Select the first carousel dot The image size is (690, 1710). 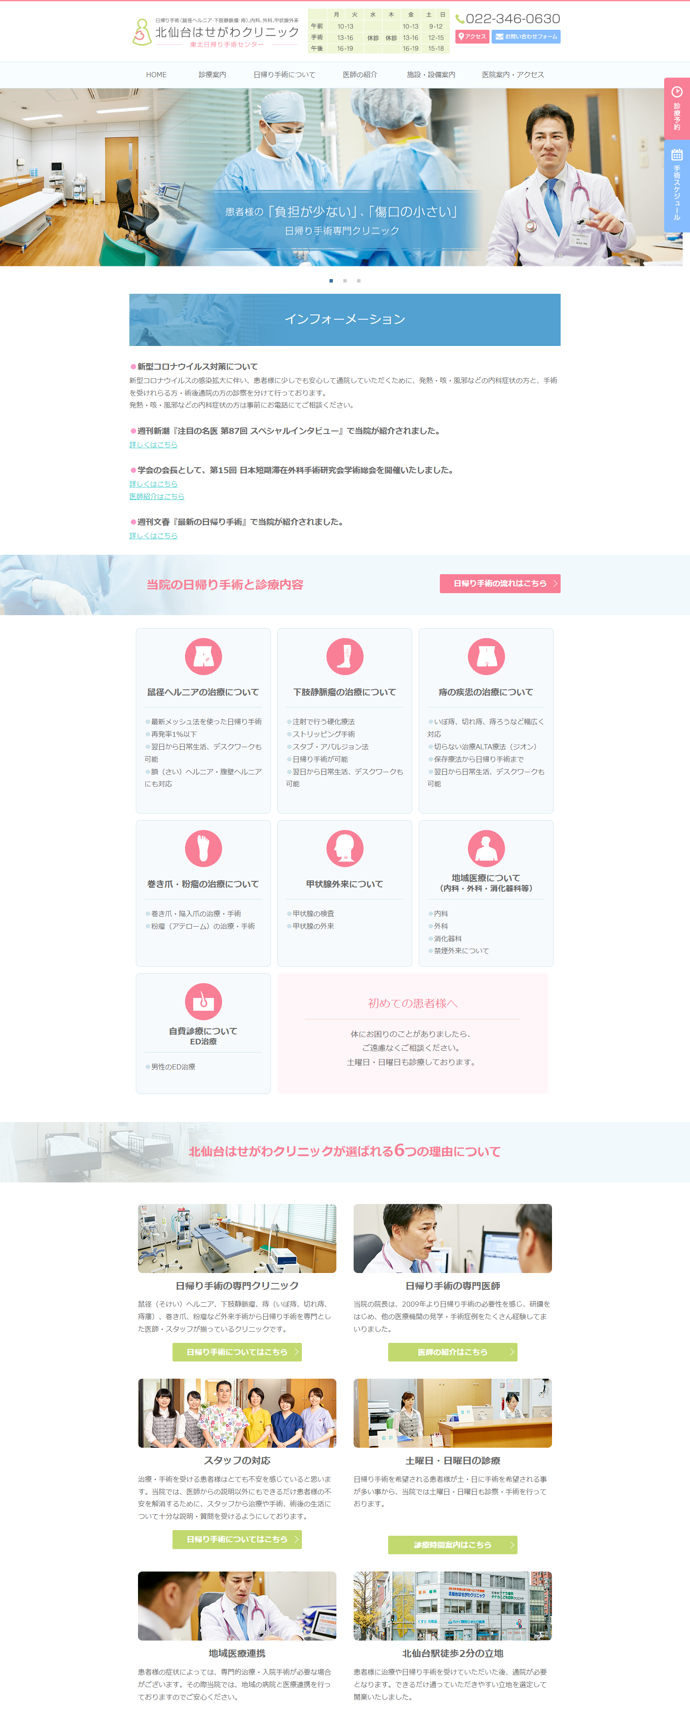coord(331,281)
